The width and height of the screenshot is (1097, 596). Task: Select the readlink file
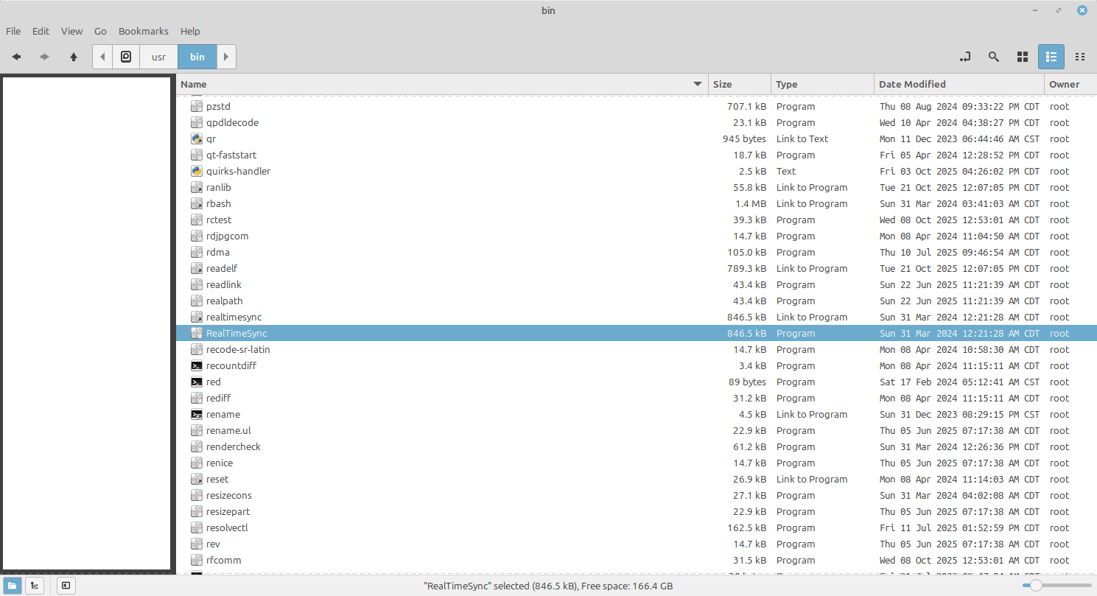[224, 284]
